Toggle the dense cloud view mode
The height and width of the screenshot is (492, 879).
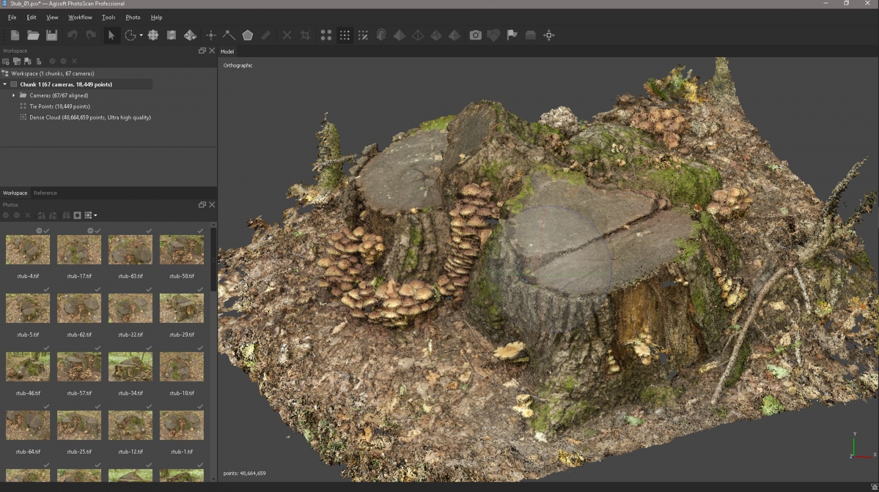[x=344, y=35]
